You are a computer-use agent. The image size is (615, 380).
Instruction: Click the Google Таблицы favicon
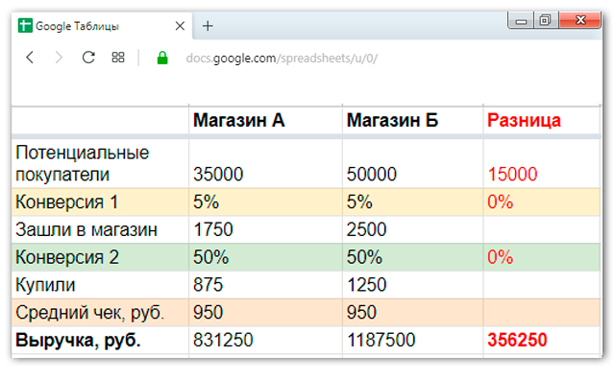tap(25, 26)
